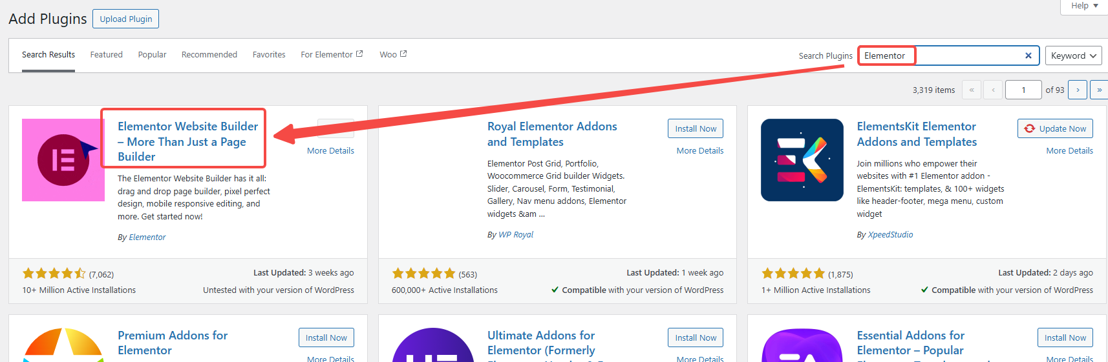Viewport: 1108px width, 362px height.
Task: Open the Keyword search type dropdown
Action: (x=1074, y=55)
